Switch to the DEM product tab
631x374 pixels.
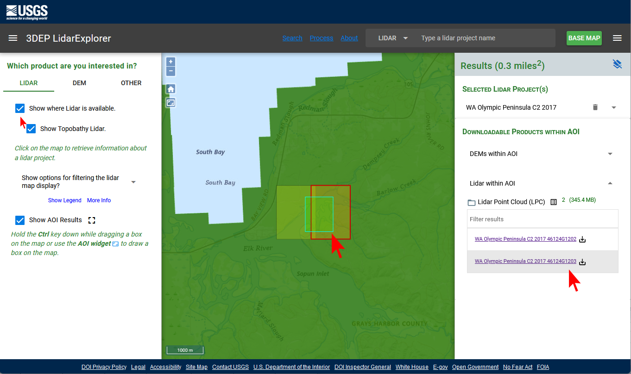pyautogui.click(x=79, y=83)
